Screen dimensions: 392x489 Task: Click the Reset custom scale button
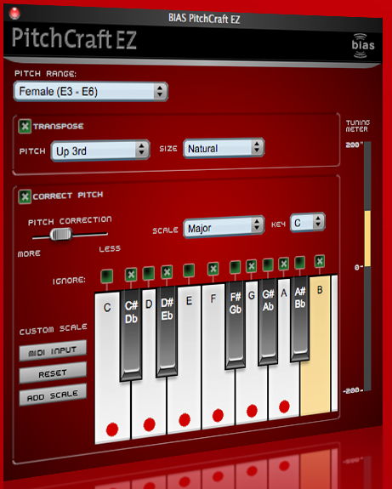pyautogui.click(x=53, y=373)
